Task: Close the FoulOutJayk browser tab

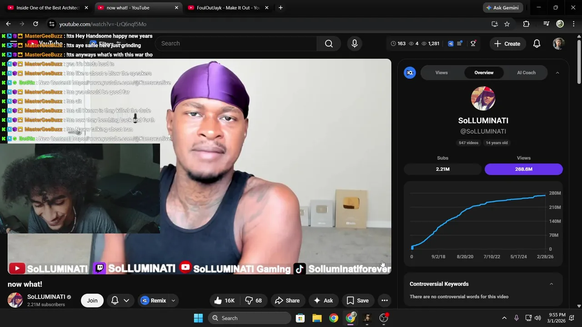Action: point(266,8)
